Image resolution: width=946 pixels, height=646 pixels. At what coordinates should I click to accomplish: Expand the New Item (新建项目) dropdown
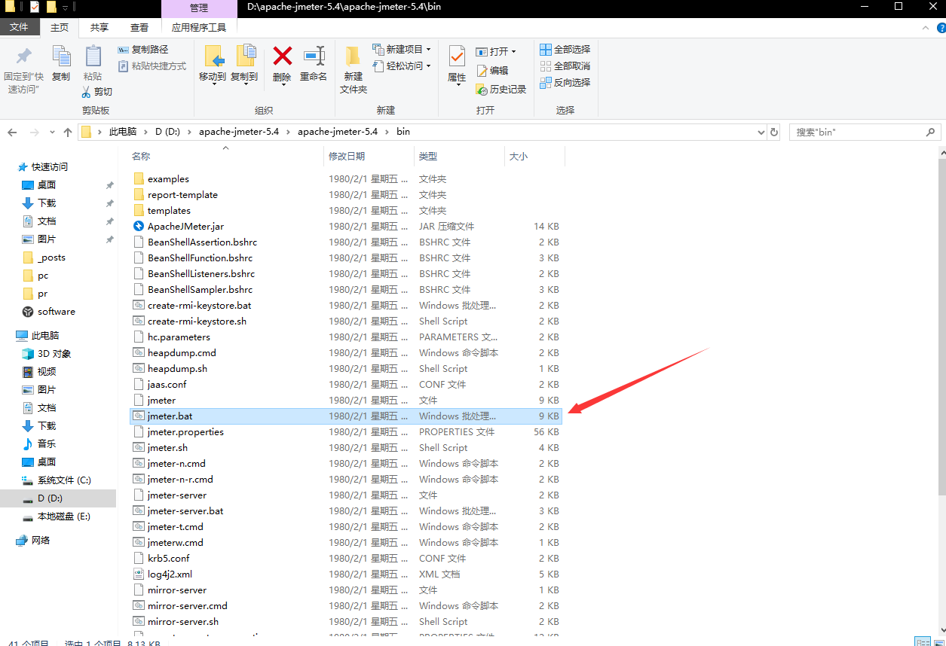pos(403,50)
